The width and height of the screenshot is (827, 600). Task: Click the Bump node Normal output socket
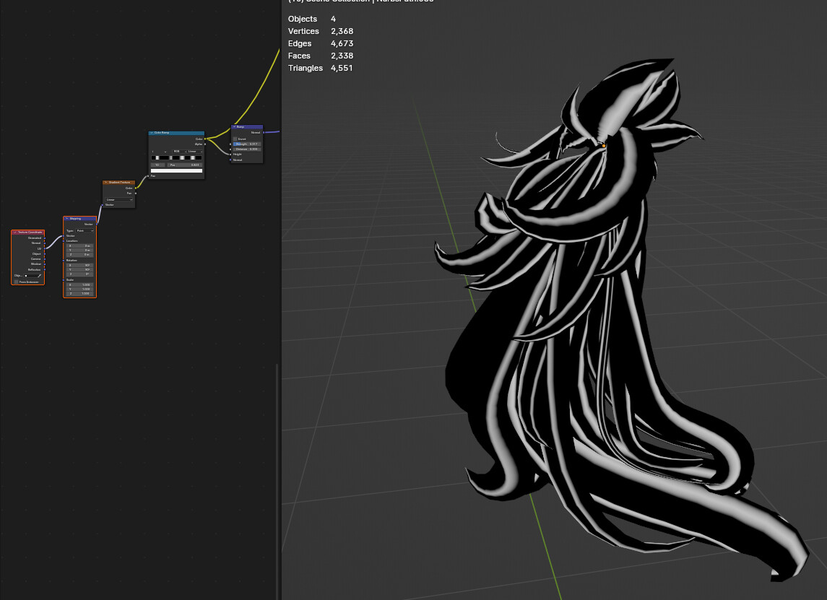(x=263, y=132)
